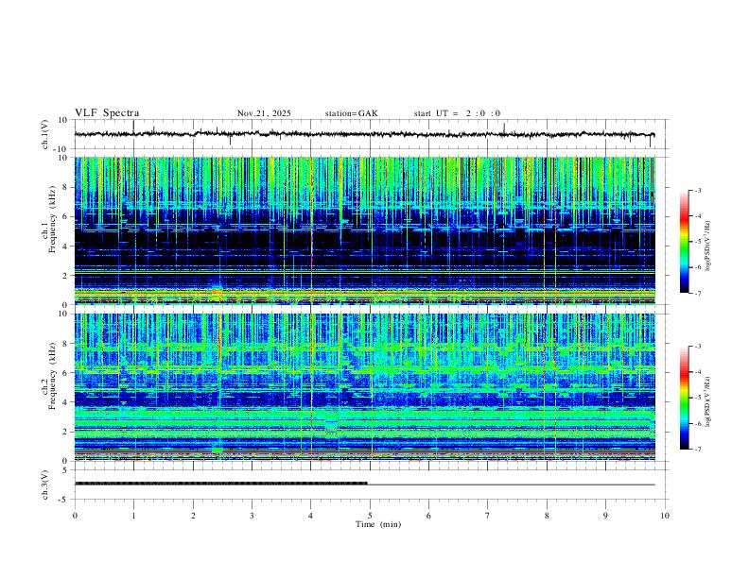The image size is (749, 578).
Task: Click the ch.1 PSD color scale bar
Action: pos(684,242)
